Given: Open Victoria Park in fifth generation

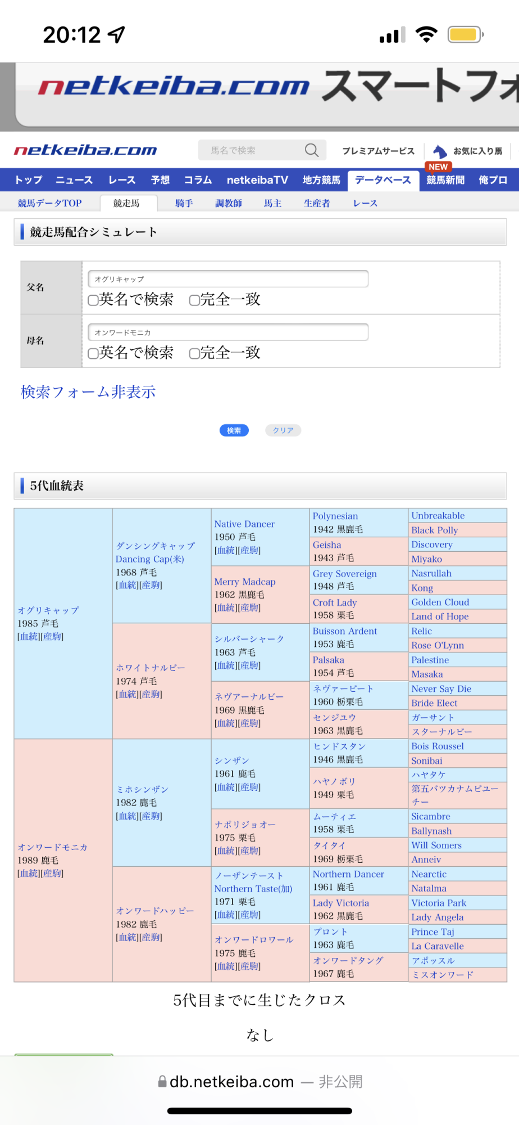Looking at the screenshot, I should 439,903.
